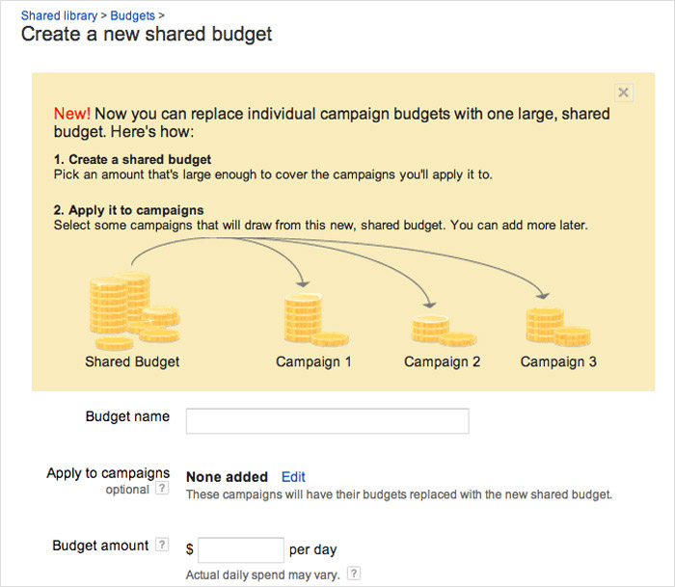This screenshot has width=675, height=587.
Task: Click the 'per day' text after amount field
Action: click(313, 549)
